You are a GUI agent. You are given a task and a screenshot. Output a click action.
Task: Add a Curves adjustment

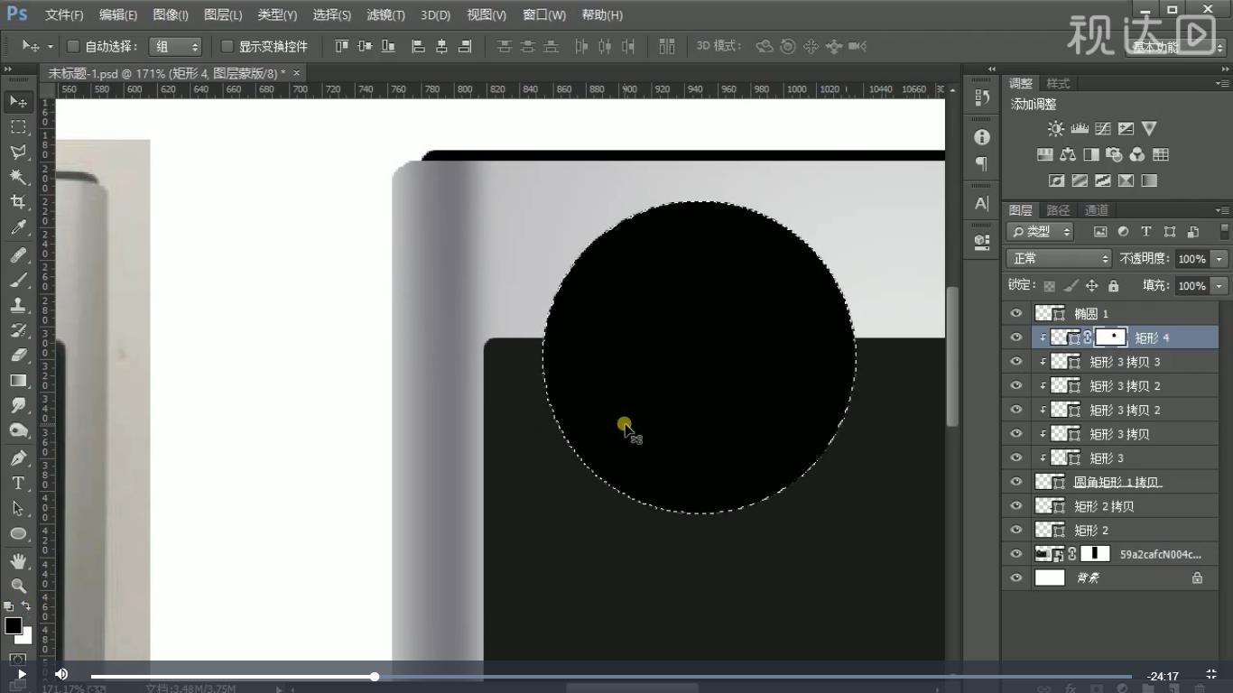1102,129
